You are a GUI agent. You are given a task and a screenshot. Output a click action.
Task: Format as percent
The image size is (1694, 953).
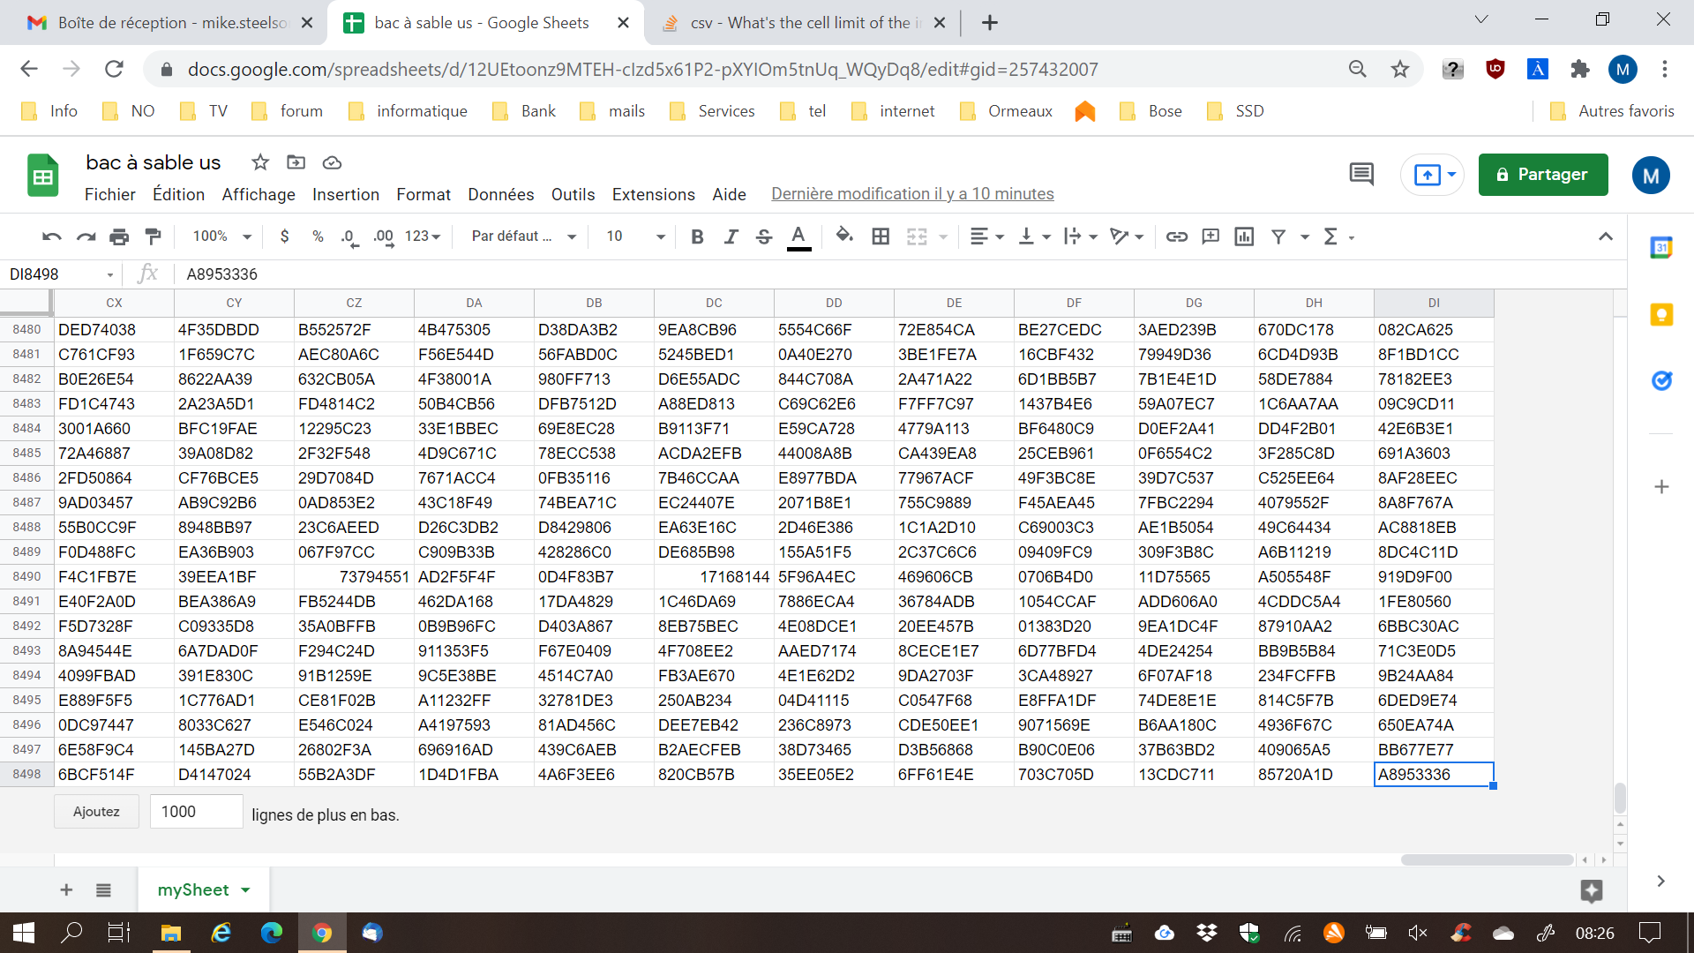pyautogui.click(x=318, y=236)
